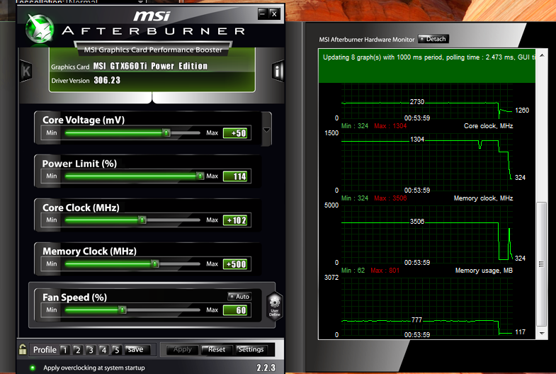
Task: Adjust the Core Voltage slider handle
Action: [166, 132]
